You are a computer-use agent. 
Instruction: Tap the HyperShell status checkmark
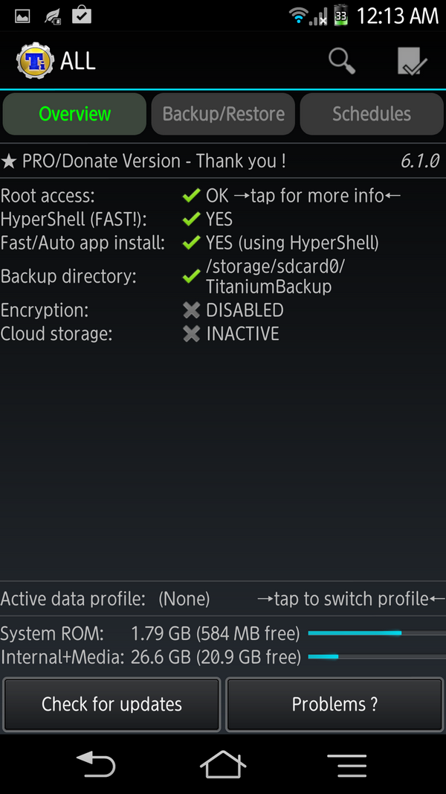(x=191, y=219)
